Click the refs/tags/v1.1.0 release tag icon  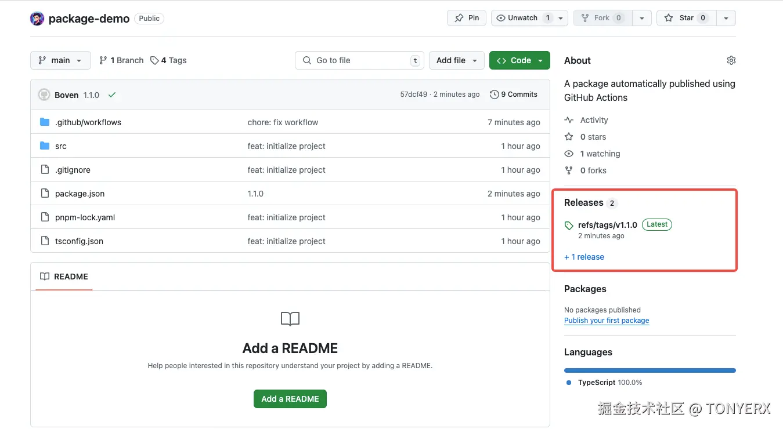(x=569, y=225)
